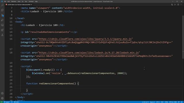Click the closing head tag on line 10
Image resolution: width=184 pixels, height=103 pixels.
20,18
